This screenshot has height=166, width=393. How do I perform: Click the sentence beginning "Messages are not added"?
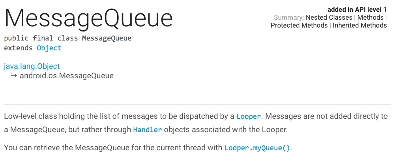point(324,116)
